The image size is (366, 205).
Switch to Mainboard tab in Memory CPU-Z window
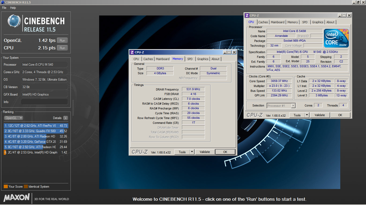point(163,59)
